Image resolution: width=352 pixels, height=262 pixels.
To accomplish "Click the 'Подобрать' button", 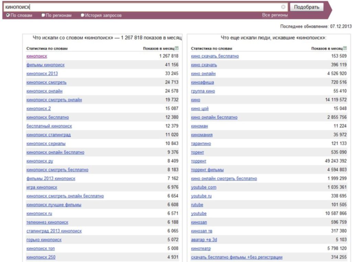I will coord(307,7).
